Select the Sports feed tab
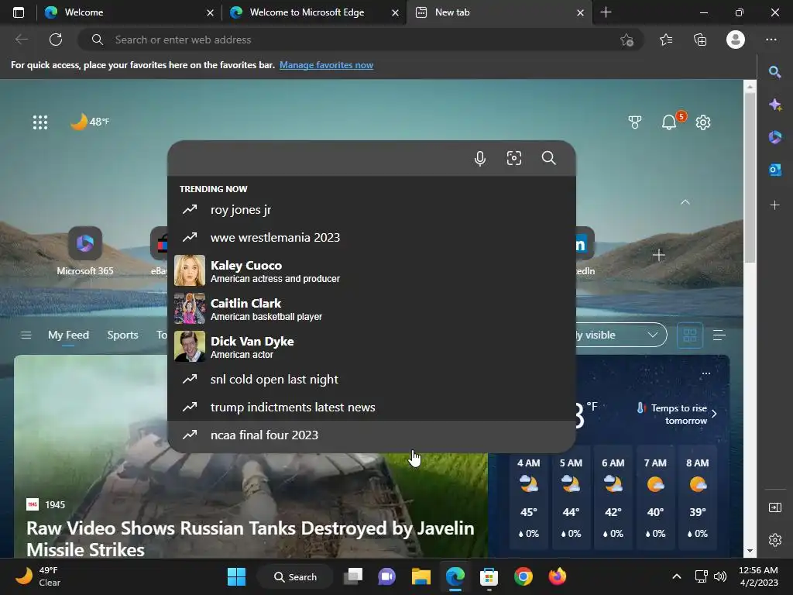 (x=122, y=335)
